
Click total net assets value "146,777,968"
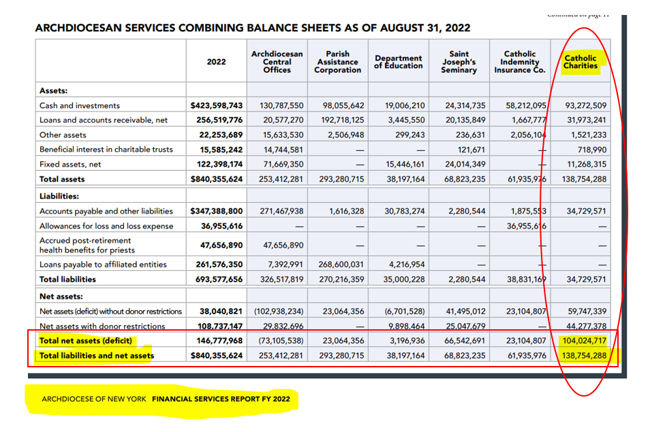click(219, 341)
